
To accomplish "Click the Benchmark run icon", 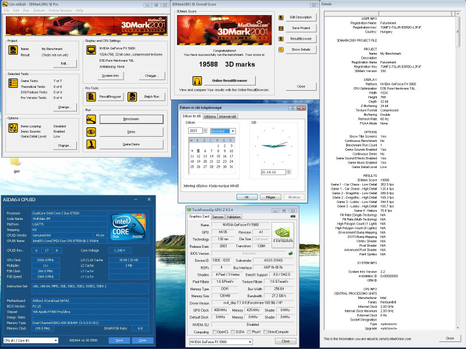I will tap(91, 119).
